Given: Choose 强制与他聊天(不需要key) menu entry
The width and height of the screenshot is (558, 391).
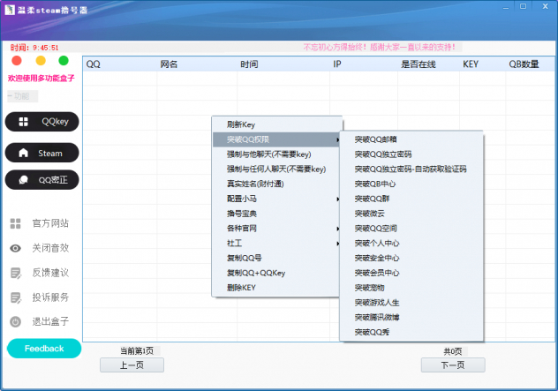Looking at the screenshot, I should (x=276, y=154).
